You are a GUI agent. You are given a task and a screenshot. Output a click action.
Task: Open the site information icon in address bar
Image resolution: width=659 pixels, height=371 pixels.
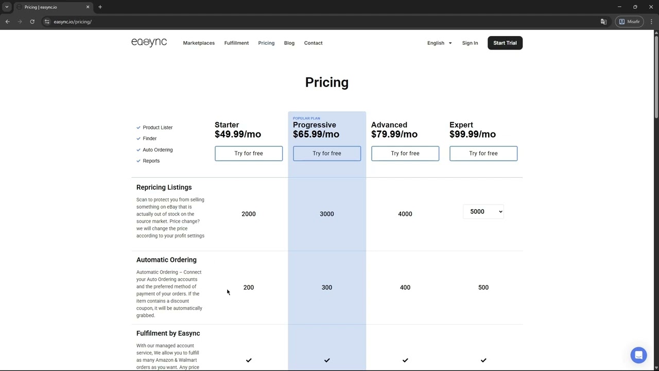[47, 22]
